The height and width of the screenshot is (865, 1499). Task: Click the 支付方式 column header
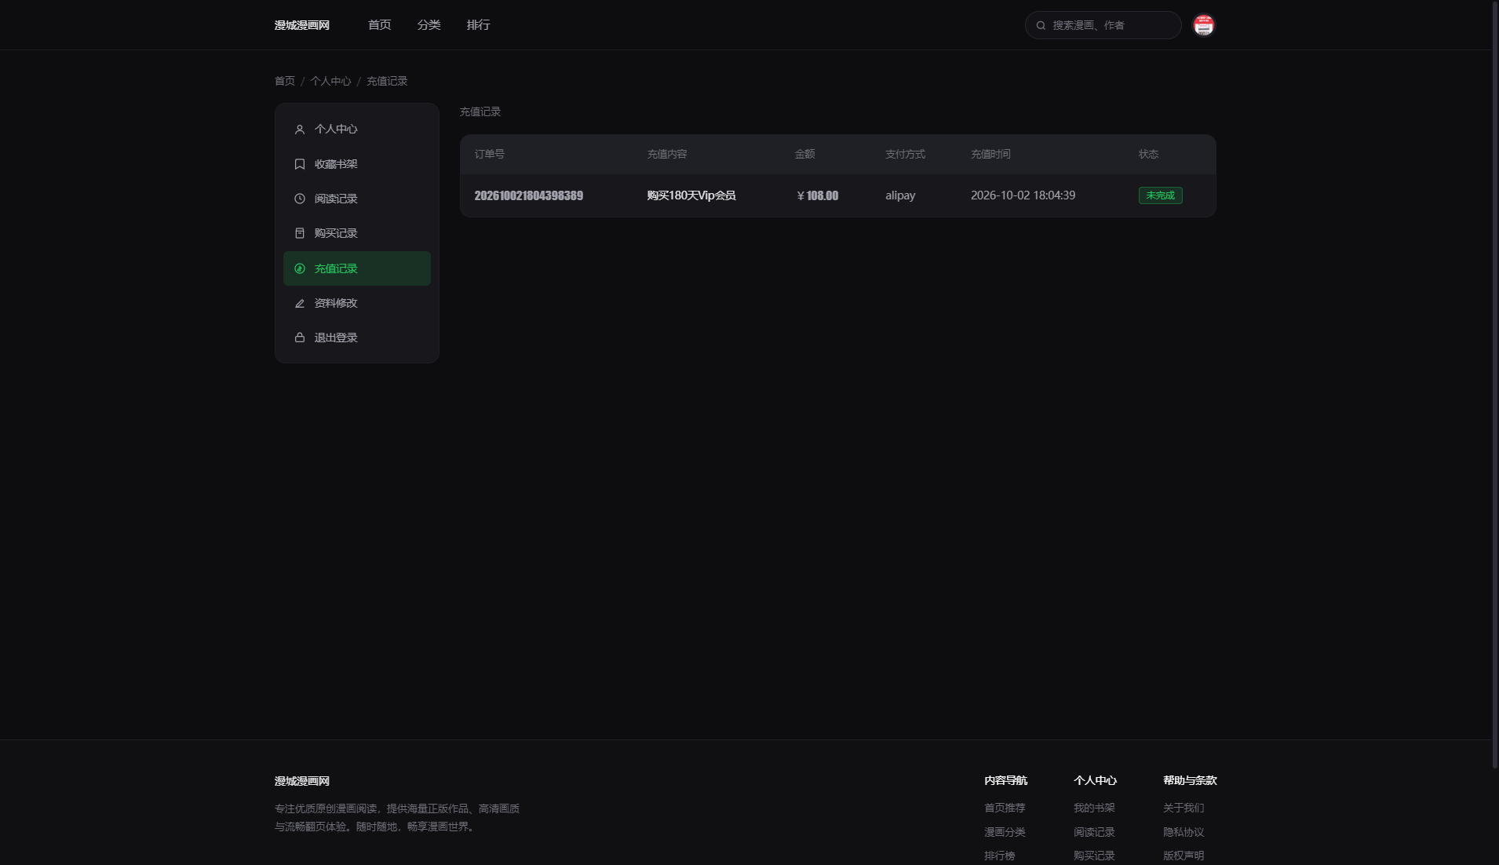point(906,154)
